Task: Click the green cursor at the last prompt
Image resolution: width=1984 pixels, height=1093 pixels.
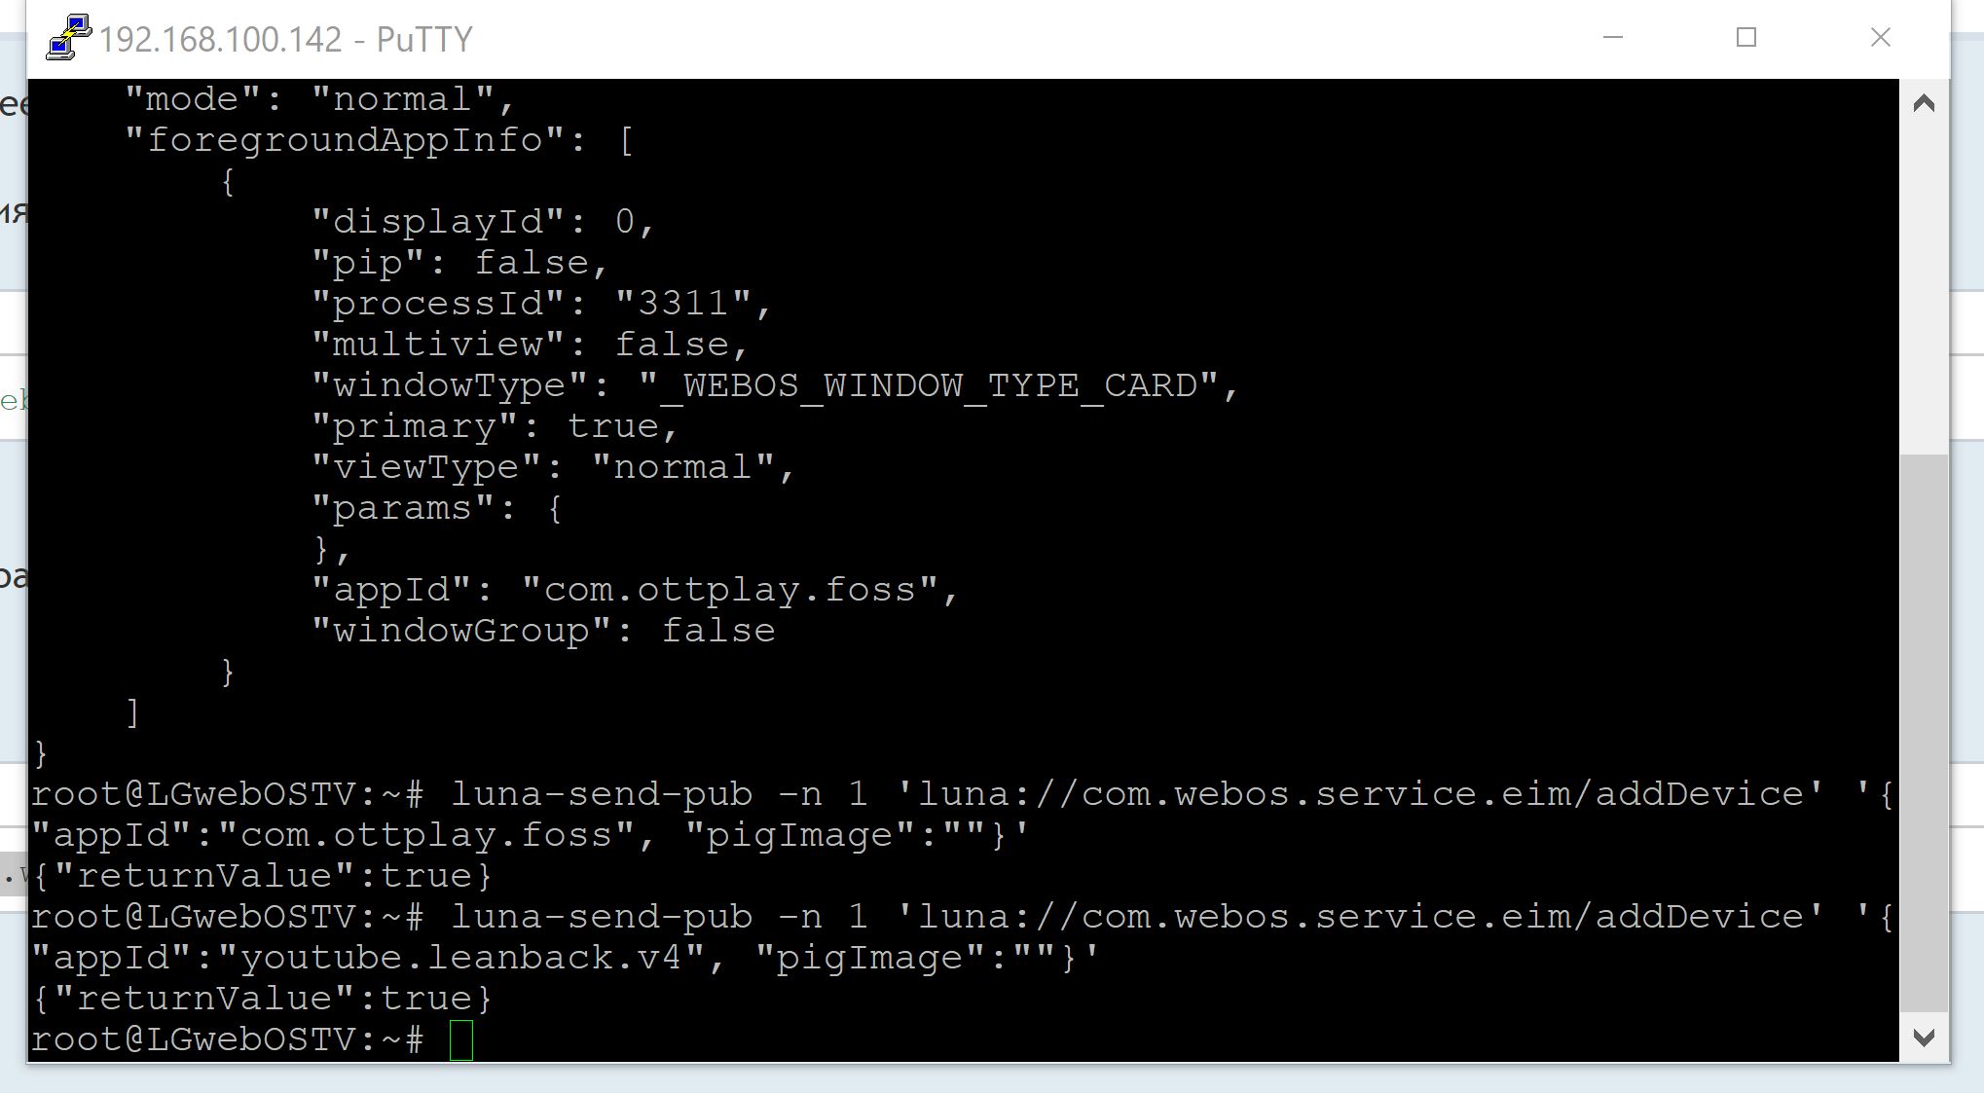Action: [461, 1039]
